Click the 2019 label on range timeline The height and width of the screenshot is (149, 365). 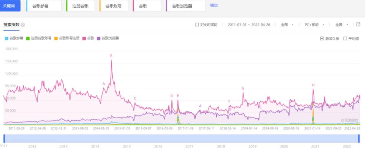click(252, 146)
